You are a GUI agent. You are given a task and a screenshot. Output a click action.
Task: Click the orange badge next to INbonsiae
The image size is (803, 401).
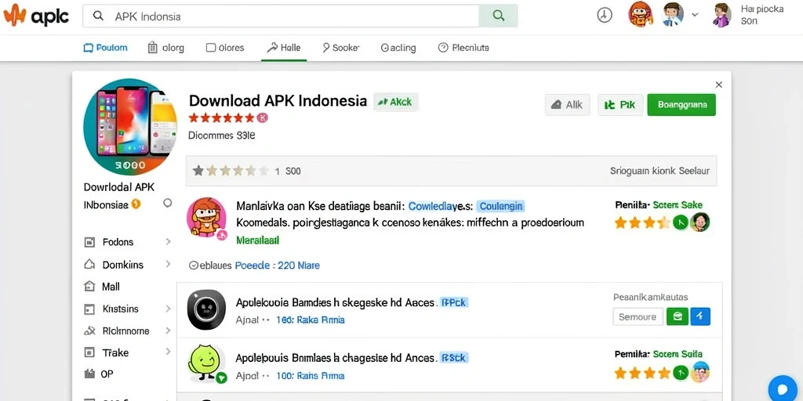(x=136, y=204)
